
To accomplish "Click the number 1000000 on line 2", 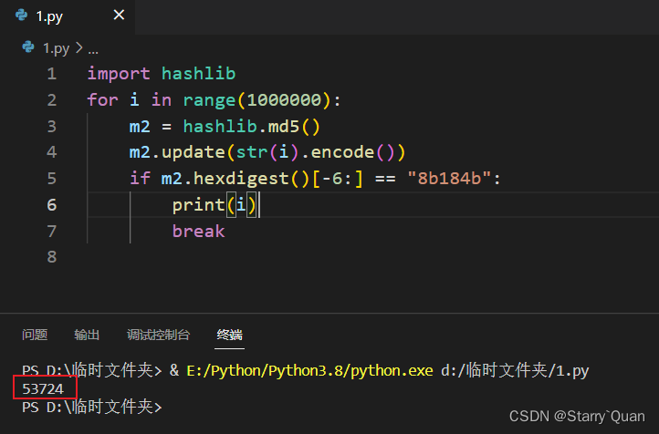I will click(x=284, y=100).
